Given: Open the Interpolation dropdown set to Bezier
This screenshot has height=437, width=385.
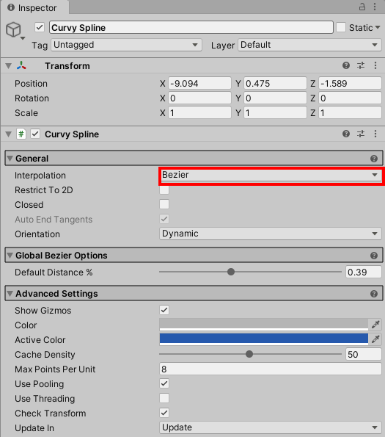Looking at the screenshot, I should 271,176.
